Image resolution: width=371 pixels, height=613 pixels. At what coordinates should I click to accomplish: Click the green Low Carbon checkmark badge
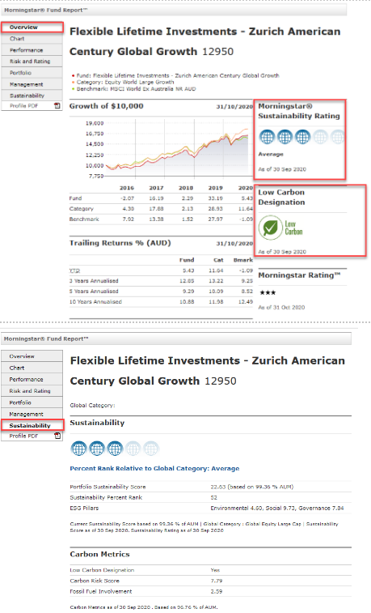coord(270,228)
